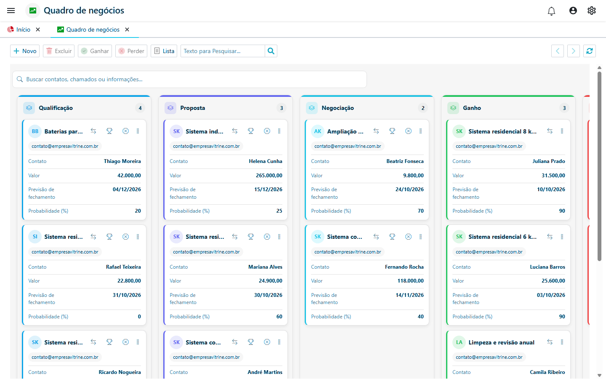The image size is (606, 379).
Task: Close the Quadro de negócios tab
Action: pyautogui.click(x=127, y=29)
